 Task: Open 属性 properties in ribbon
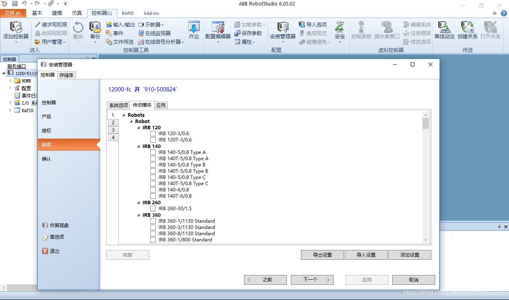point(245,42)
